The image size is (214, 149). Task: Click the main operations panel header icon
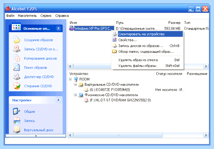coord(16,27)
